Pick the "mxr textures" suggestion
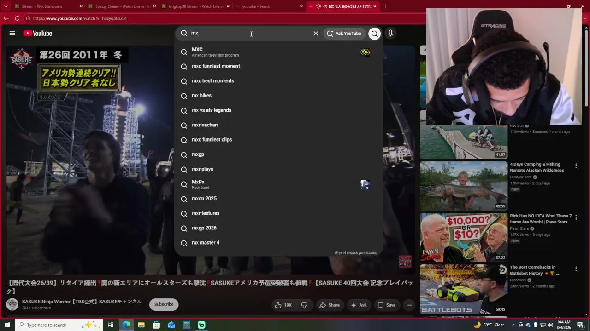The height and width of the screenshot is (331, 590). (x=279, y=213)
